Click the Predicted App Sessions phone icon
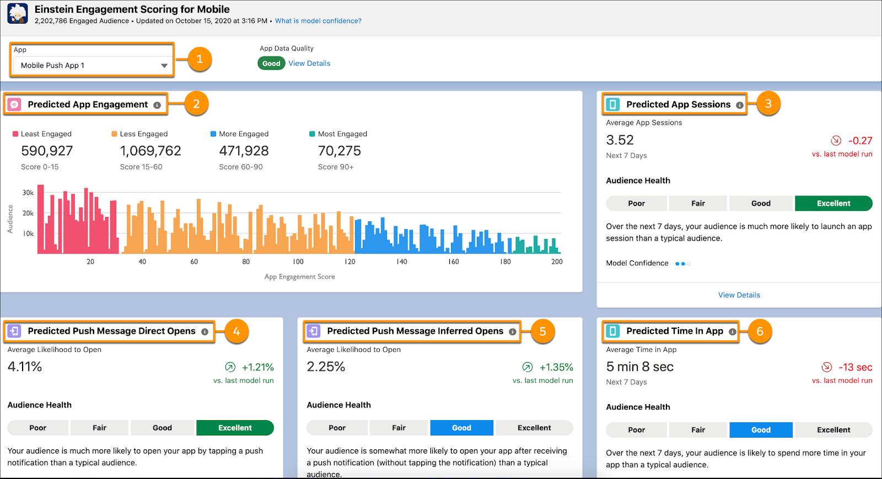 (612, 105)
